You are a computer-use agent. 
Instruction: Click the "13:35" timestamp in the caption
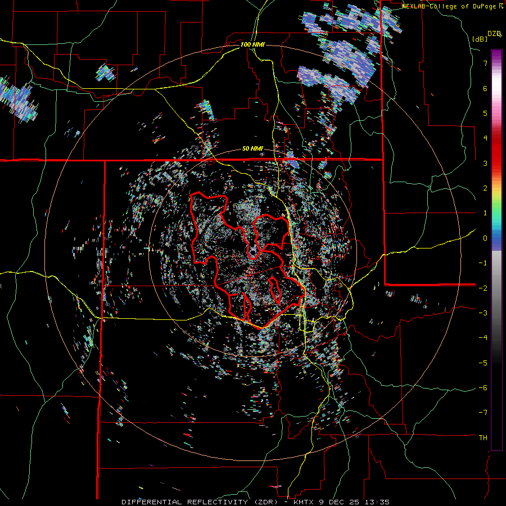pyautogui.click(x=377, y=502)
